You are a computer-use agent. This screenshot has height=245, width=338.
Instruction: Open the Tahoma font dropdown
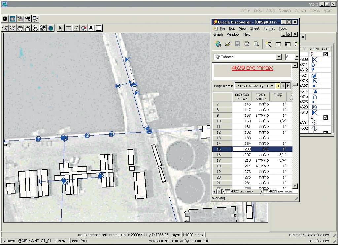(x=279, y=57)
